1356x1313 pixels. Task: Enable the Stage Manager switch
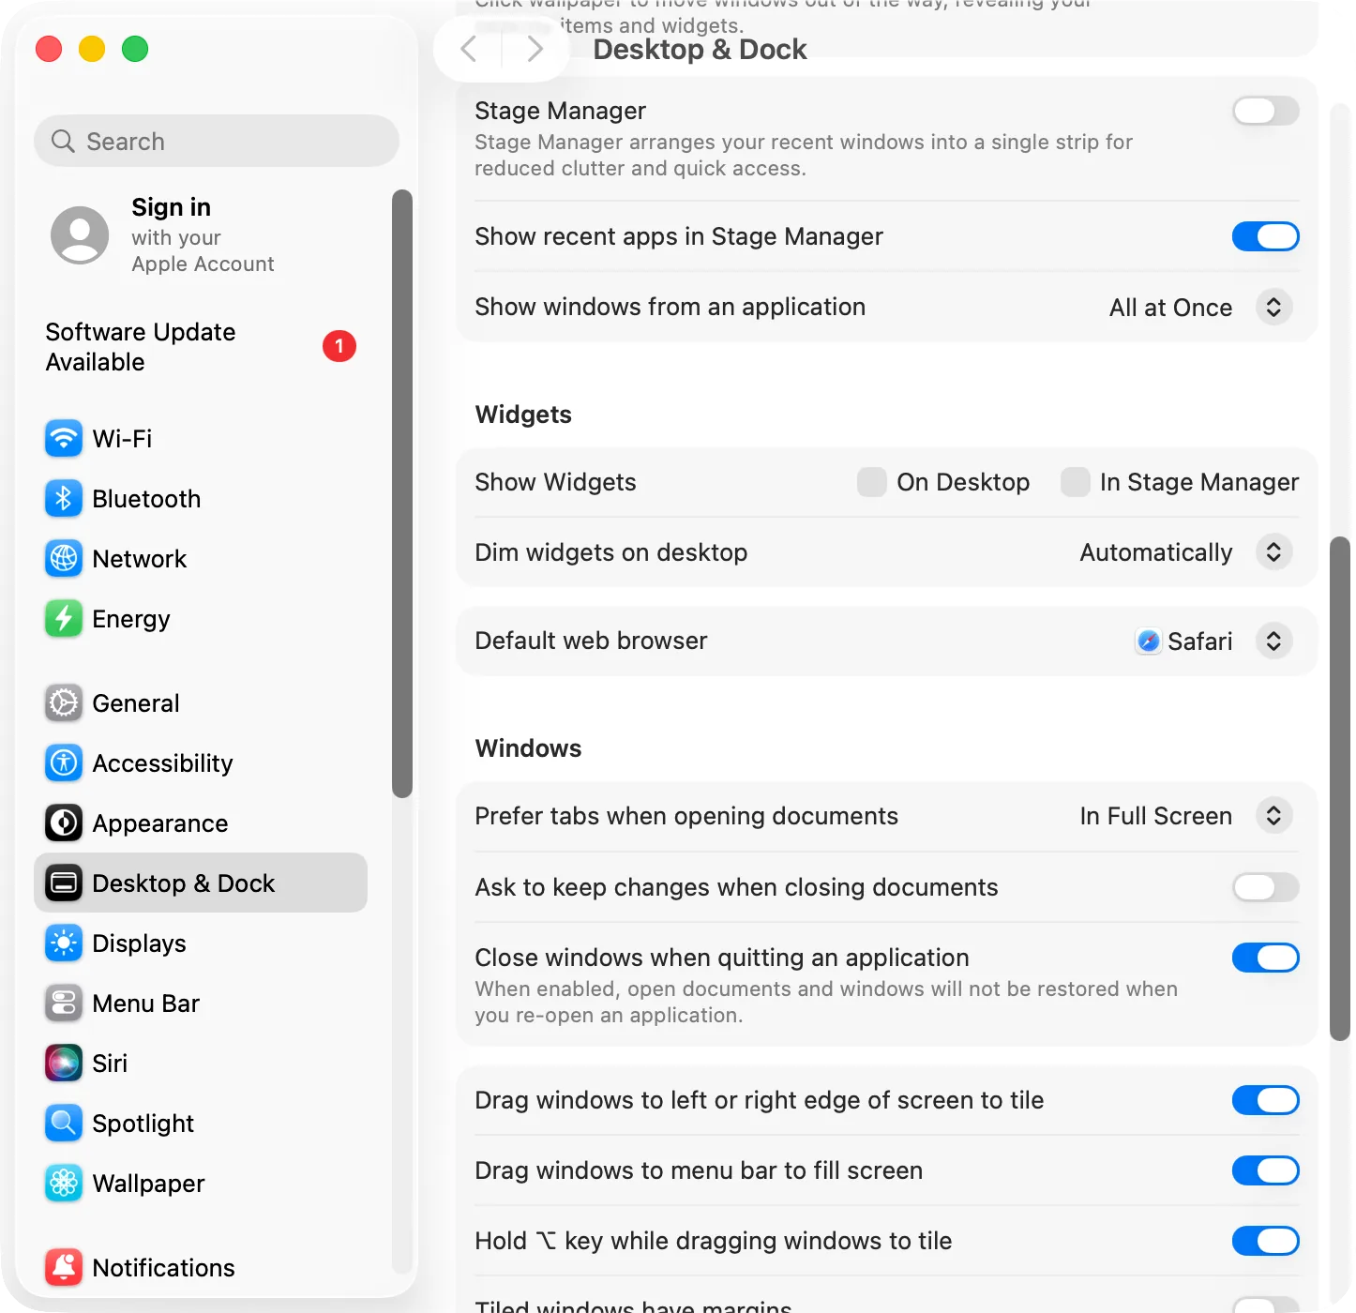1266,111
